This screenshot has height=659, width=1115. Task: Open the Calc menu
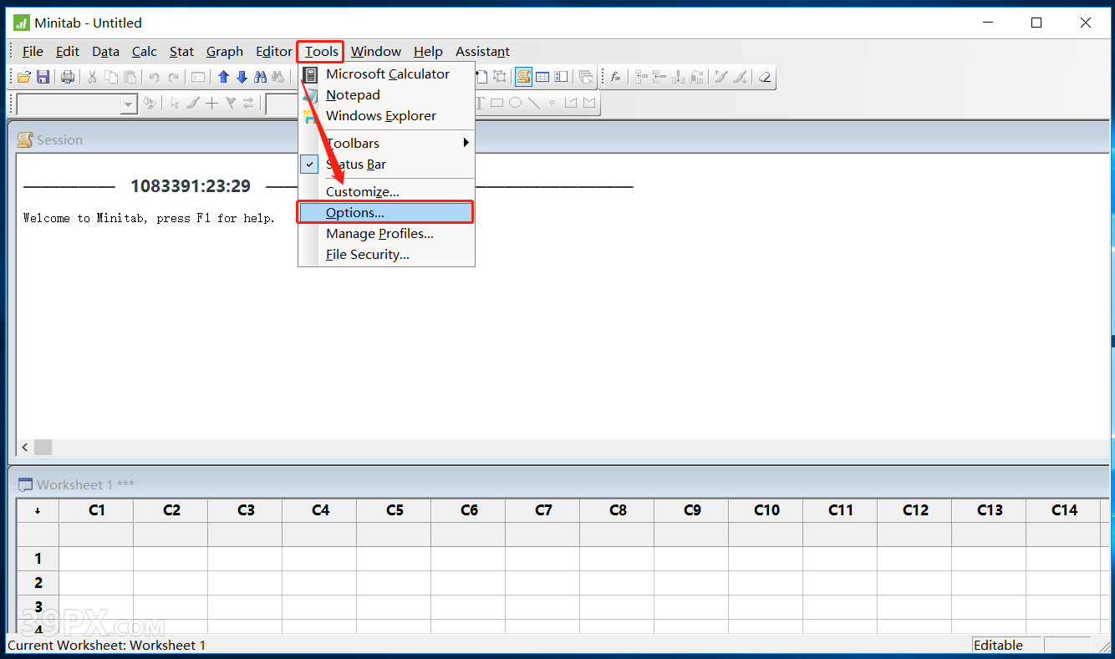pyautogui.click(x=145, y=51)
